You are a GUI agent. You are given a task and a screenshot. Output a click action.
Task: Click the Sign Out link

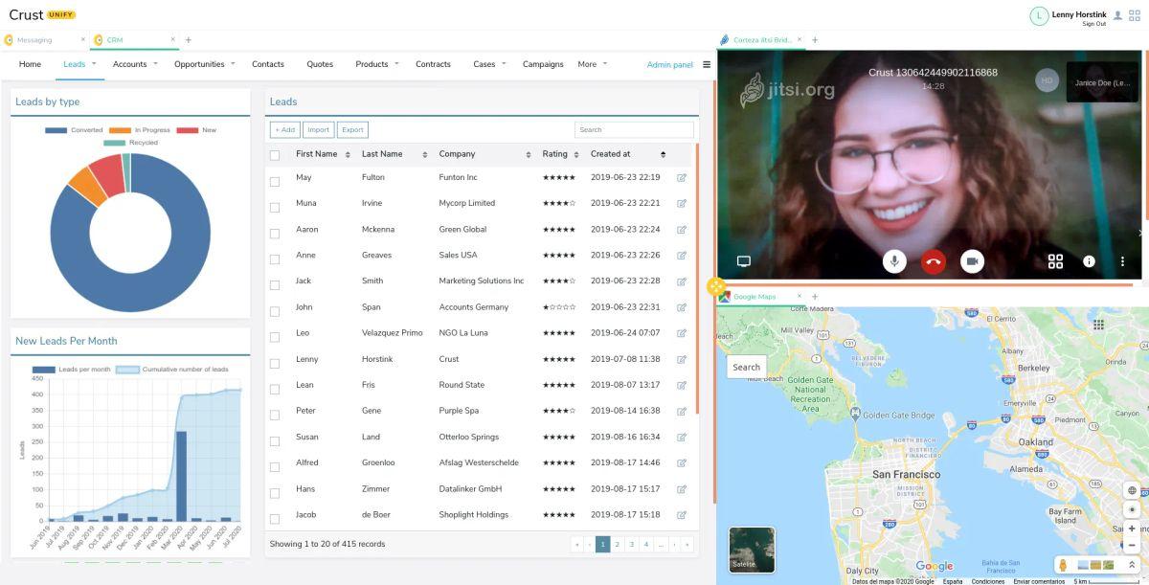tap(1094, 24)
